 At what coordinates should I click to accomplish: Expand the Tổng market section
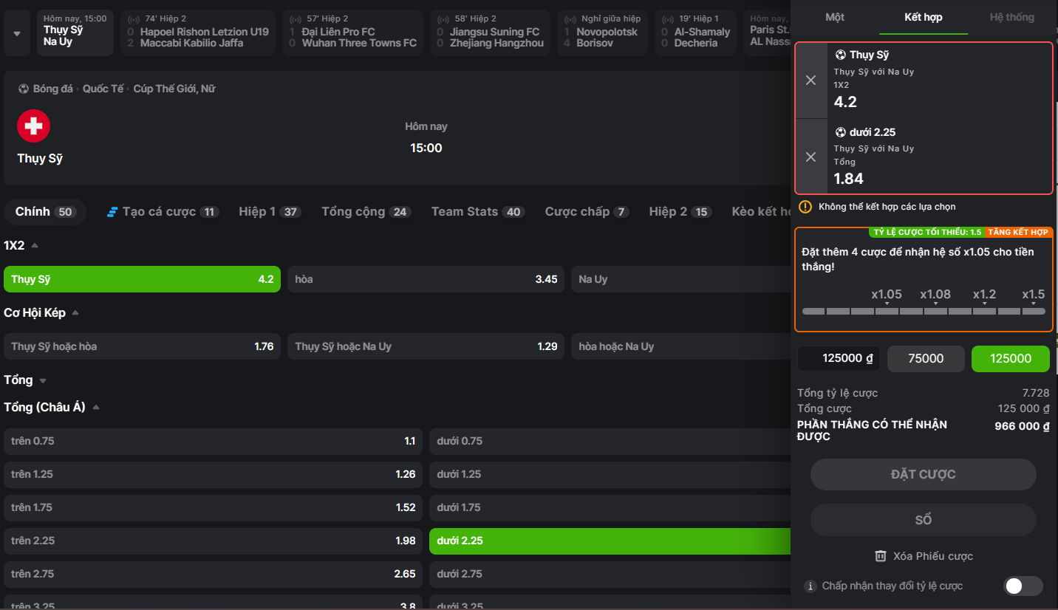click(43, 380)
